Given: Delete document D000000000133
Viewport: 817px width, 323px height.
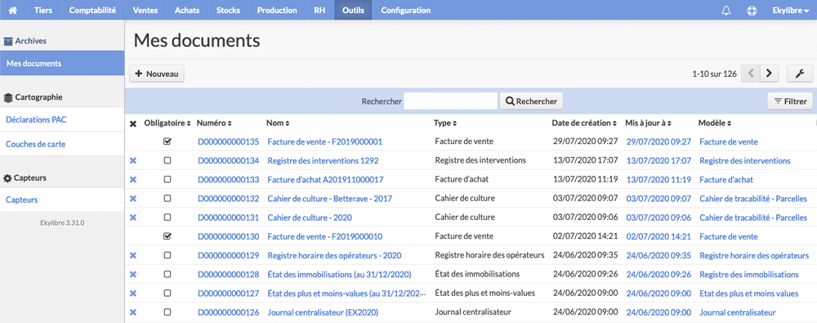Looking at the screenshot, I should click(x=133, y=180).
